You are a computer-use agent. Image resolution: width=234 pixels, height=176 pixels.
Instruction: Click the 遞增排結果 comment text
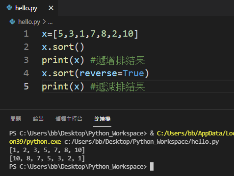120,60
